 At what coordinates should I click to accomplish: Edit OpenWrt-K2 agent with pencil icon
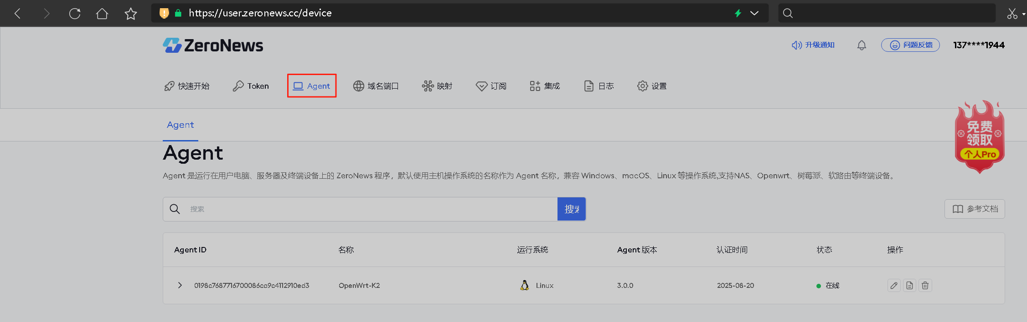click(x=894, y=286)
